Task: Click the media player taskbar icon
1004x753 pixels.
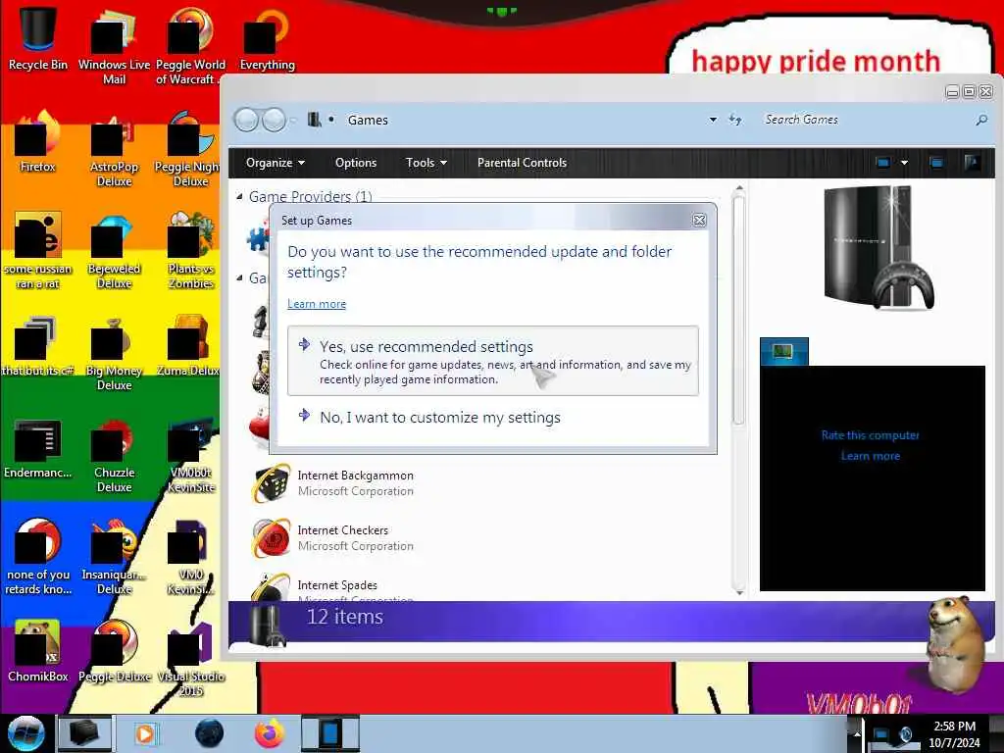Action: [145, 733]
